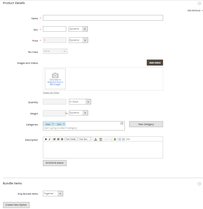Open Ship Bundle Items dropdown
Viewport: 203px width, 209px height.
53,194
